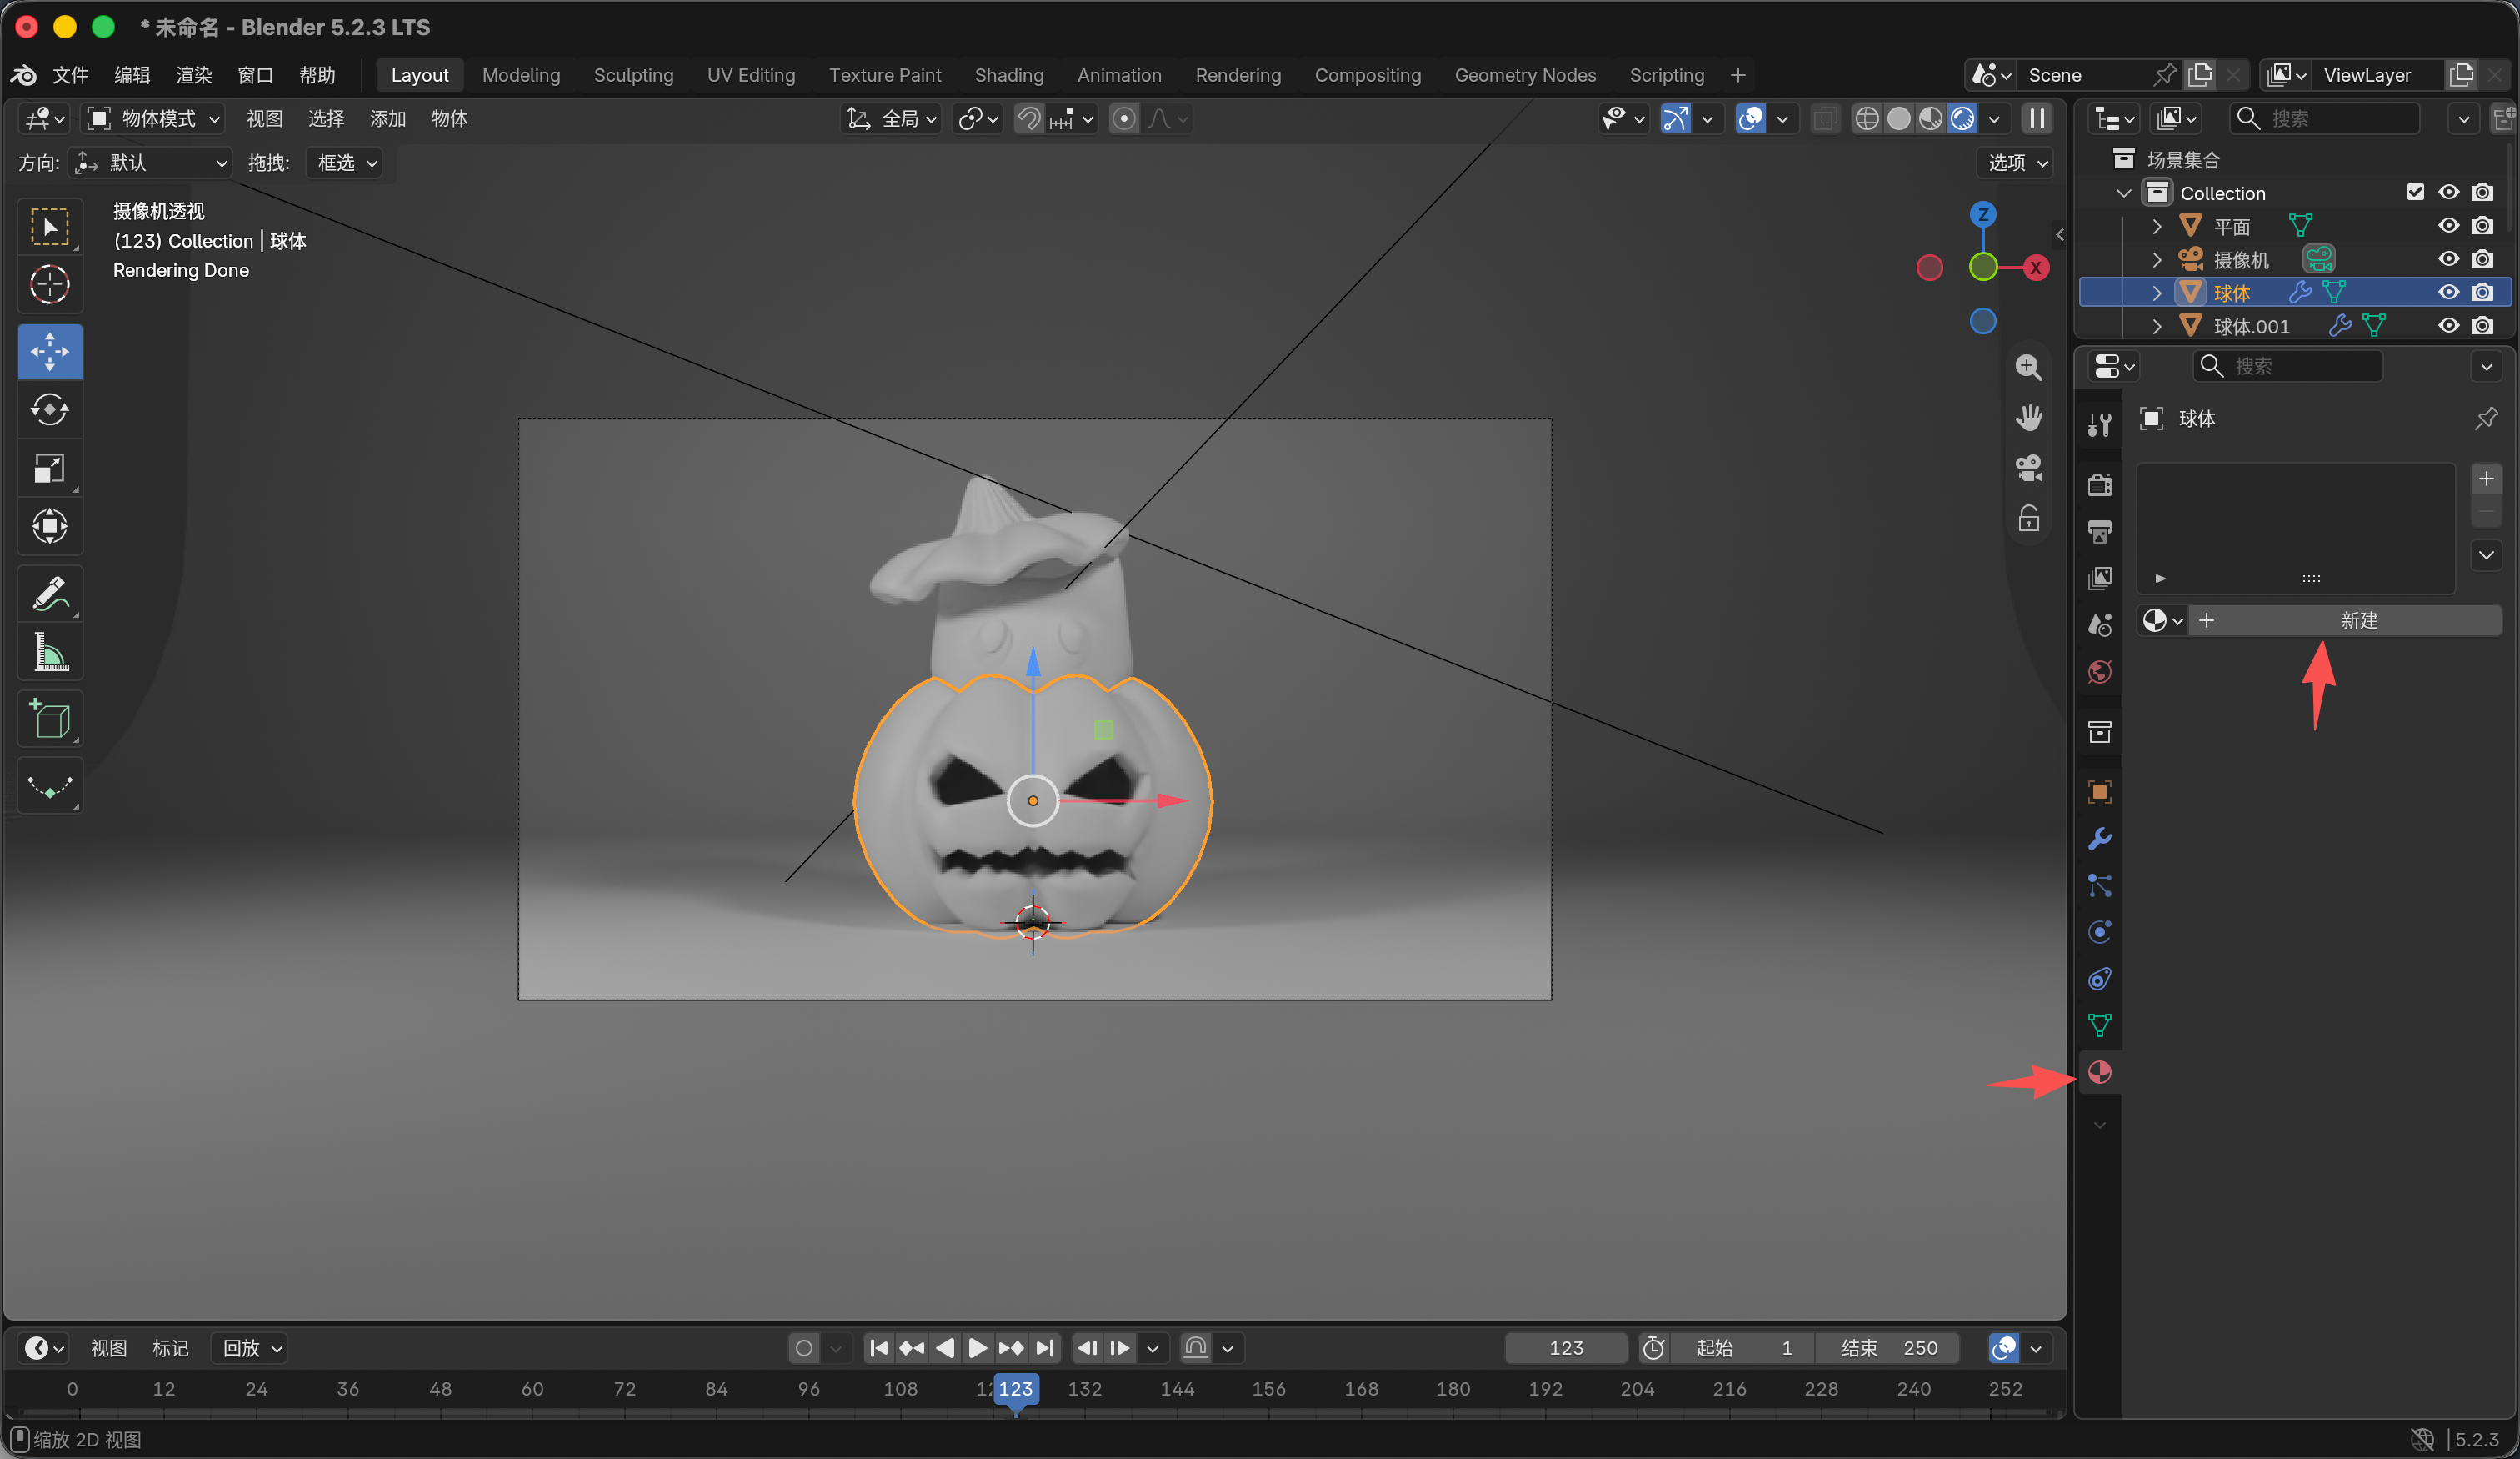
Task: Hide 平面 object in viewport
Action: [x=2448, y=225]
